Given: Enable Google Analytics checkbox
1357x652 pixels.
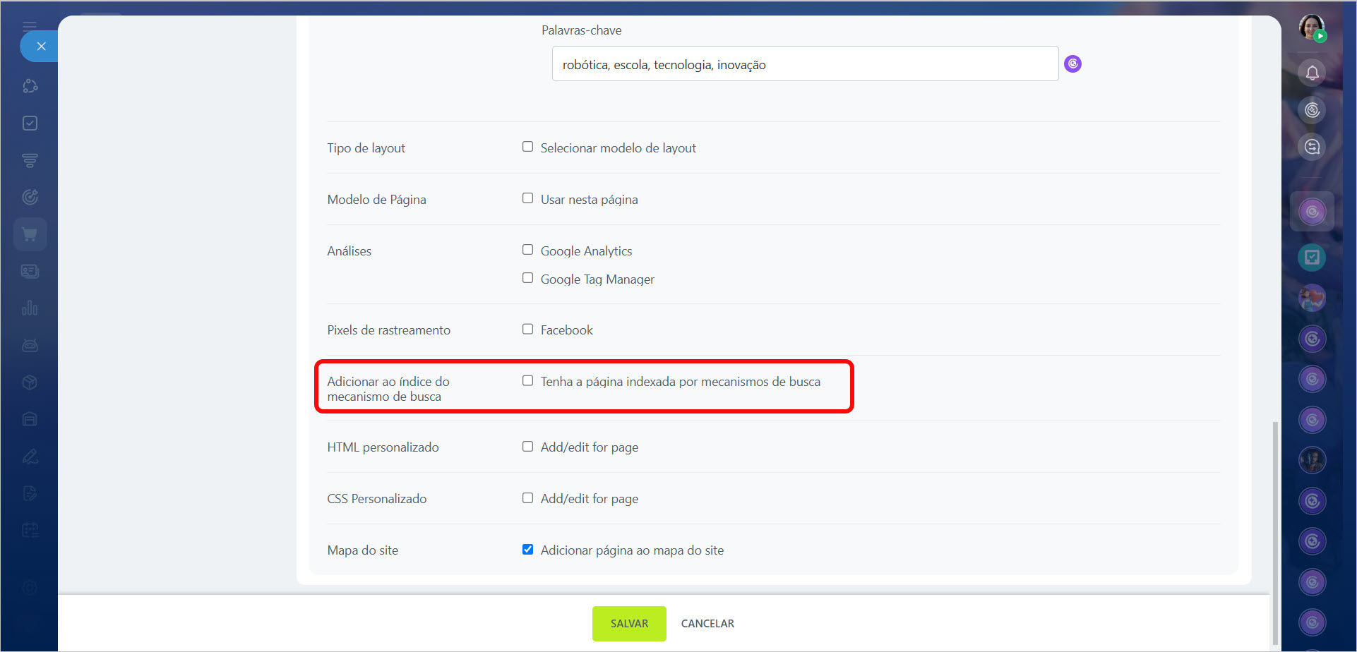Looking at the screenshot, I should pos(527,250).
